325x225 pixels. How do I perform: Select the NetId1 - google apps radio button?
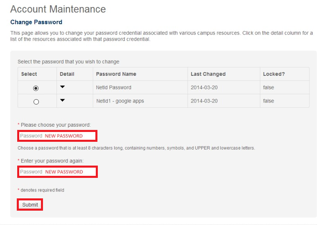[x=36, y=102]
